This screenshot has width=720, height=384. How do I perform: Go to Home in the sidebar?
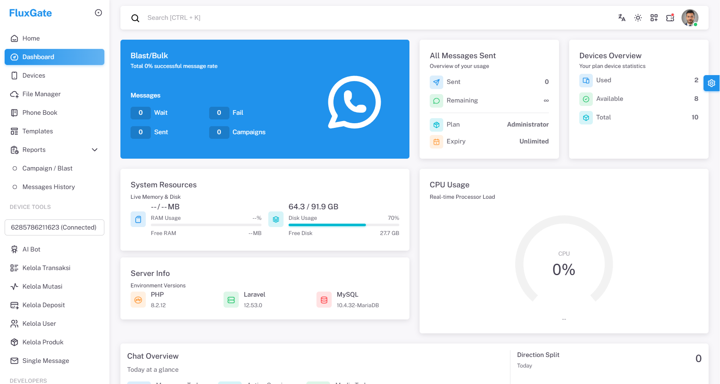55,38
